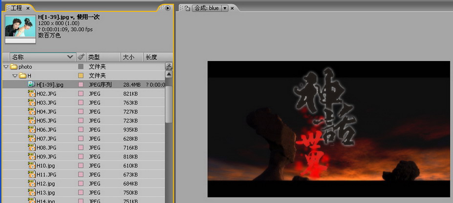The width and height of the screenshot is (453, 203).
Task: Click the 610KB size value
Action: click(130, 166)
